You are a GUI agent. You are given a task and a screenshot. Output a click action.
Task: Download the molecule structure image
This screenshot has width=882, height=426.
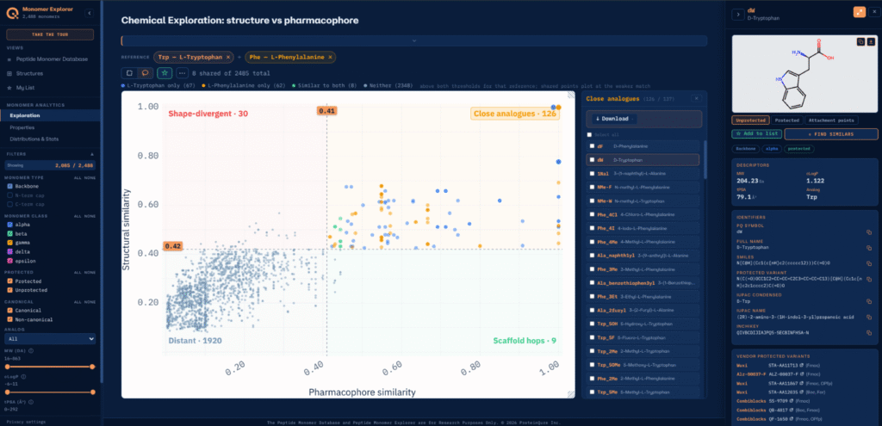point(871,41)
